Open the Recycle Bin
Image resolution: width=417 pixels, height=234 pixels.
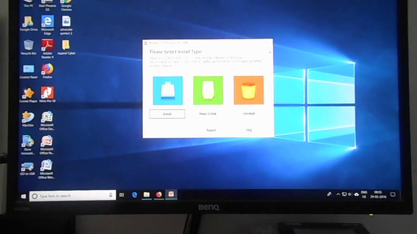point(28,47)
